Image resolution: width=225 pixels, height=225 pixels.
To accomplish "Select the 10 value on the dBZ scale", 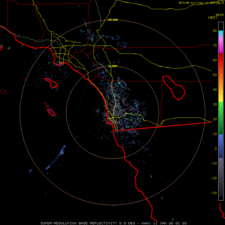I will 215,134.
